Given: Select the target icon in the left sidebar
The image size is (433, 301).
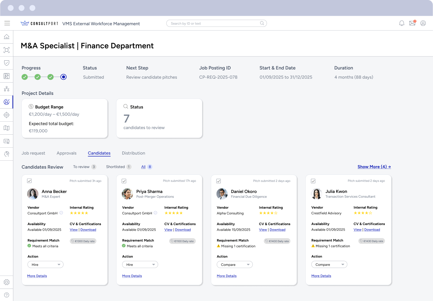Looking at the screenshot, I should click(6, 115).
